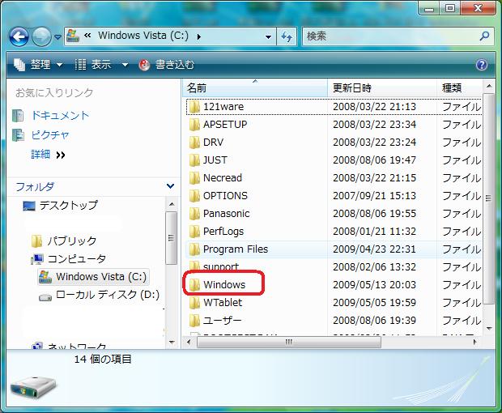502x413 pixels.
Task: Click date 2008/01/21 11:32 cell
Action: tap(374, 231)
